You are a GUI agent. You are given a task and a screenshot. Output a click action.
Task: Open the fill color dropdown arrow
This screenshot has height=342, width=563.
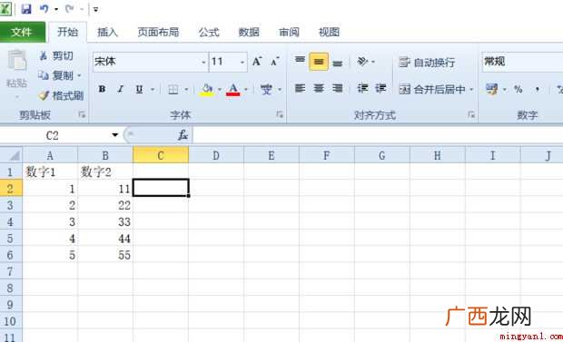[220, 89]
